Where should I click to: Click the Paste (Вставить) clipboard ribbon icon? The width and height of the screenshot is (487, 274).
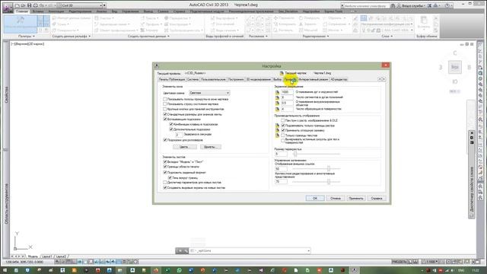pos(424,24)
